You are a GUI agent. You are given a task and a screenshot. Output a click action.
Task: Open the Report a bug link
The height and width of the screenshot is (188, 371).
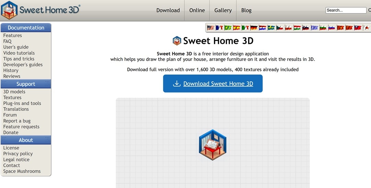pos(17,121)
